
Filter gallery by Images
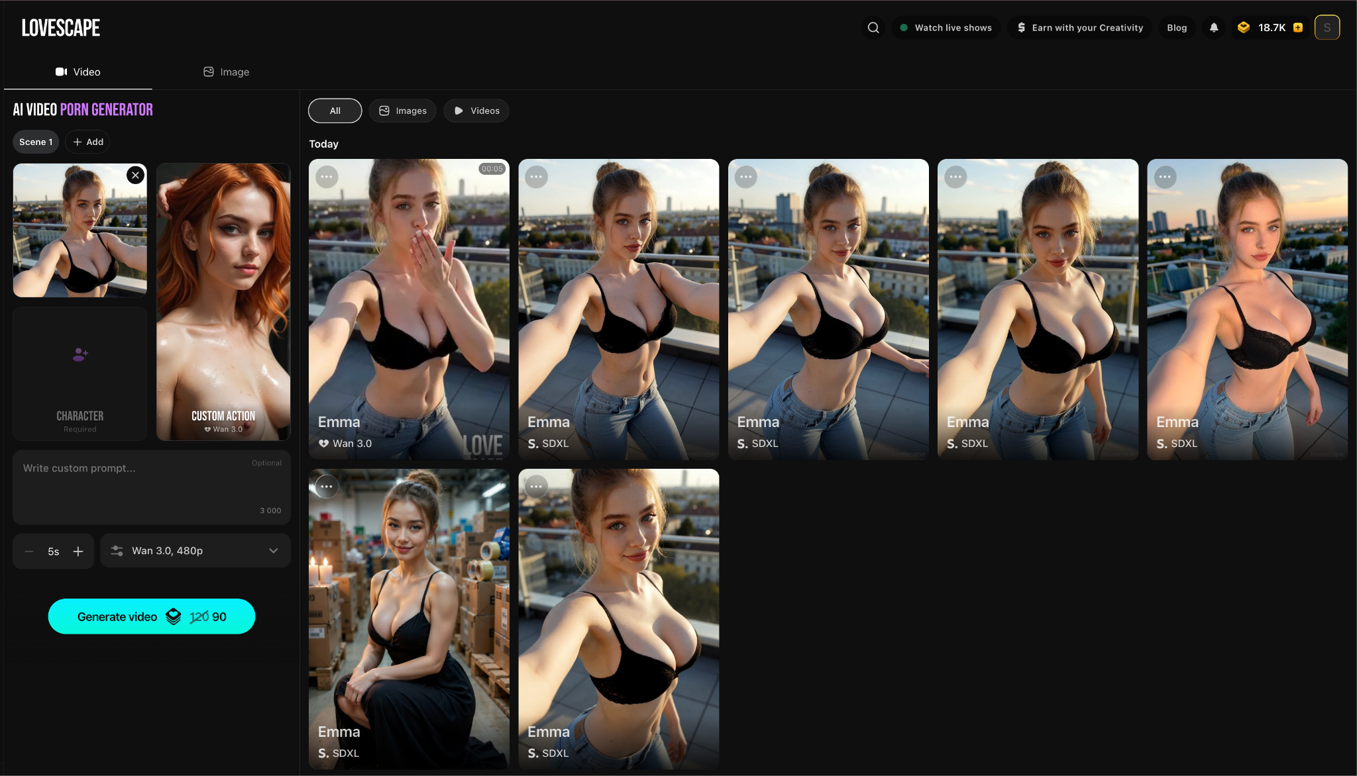coord(403,111)
